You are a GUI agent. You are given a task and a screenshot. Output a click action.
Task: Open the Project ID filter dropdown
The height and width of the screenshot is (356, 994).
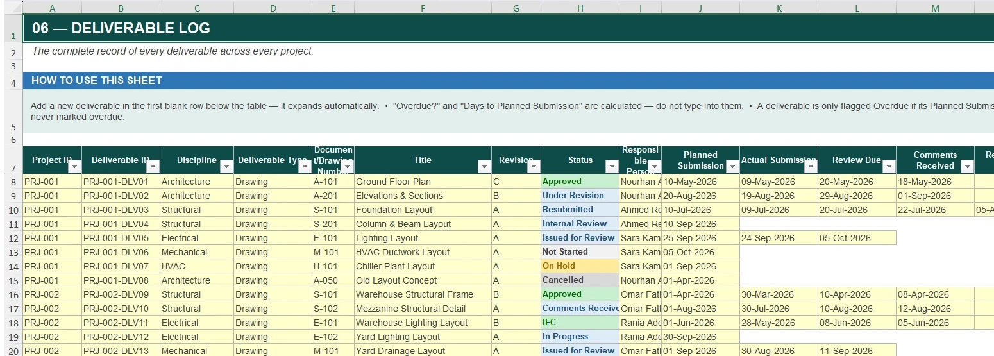pos(74,167)
